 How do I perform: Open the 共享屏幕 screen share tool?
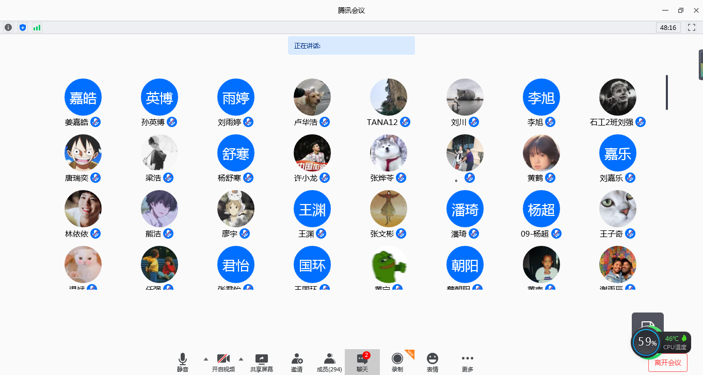tap(262, 362)
